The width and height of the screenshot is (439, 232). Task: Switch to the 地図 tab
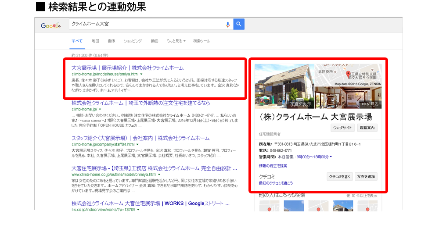pos(95,41)
